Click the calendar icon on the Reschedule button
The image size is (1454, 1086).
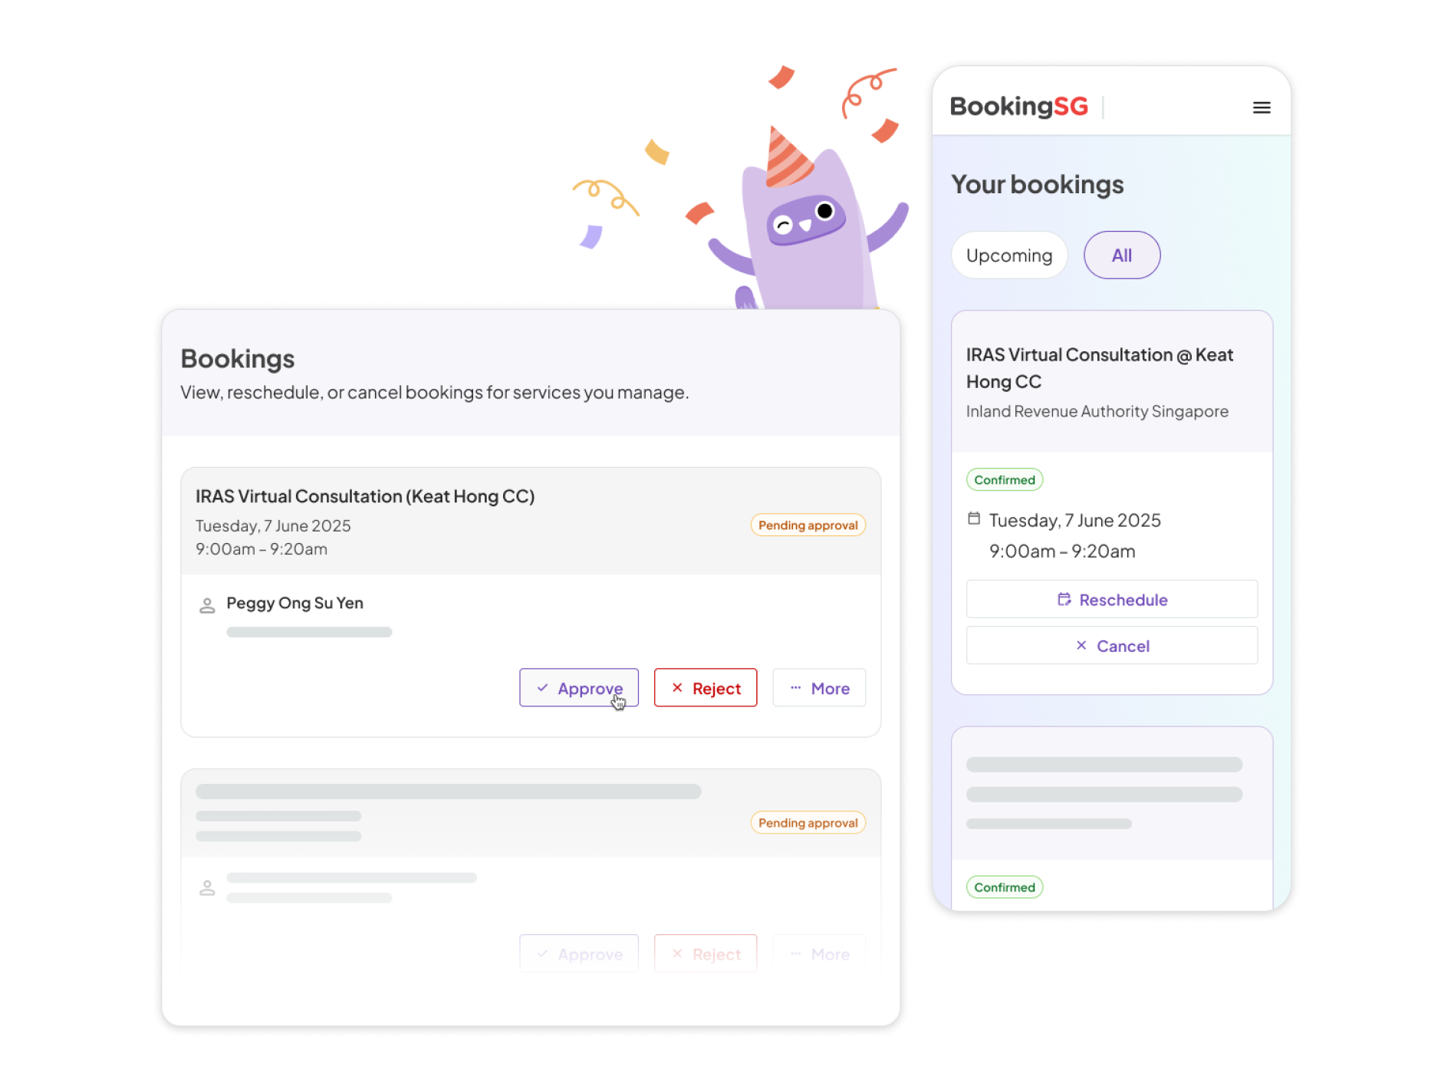[1065, 599]
